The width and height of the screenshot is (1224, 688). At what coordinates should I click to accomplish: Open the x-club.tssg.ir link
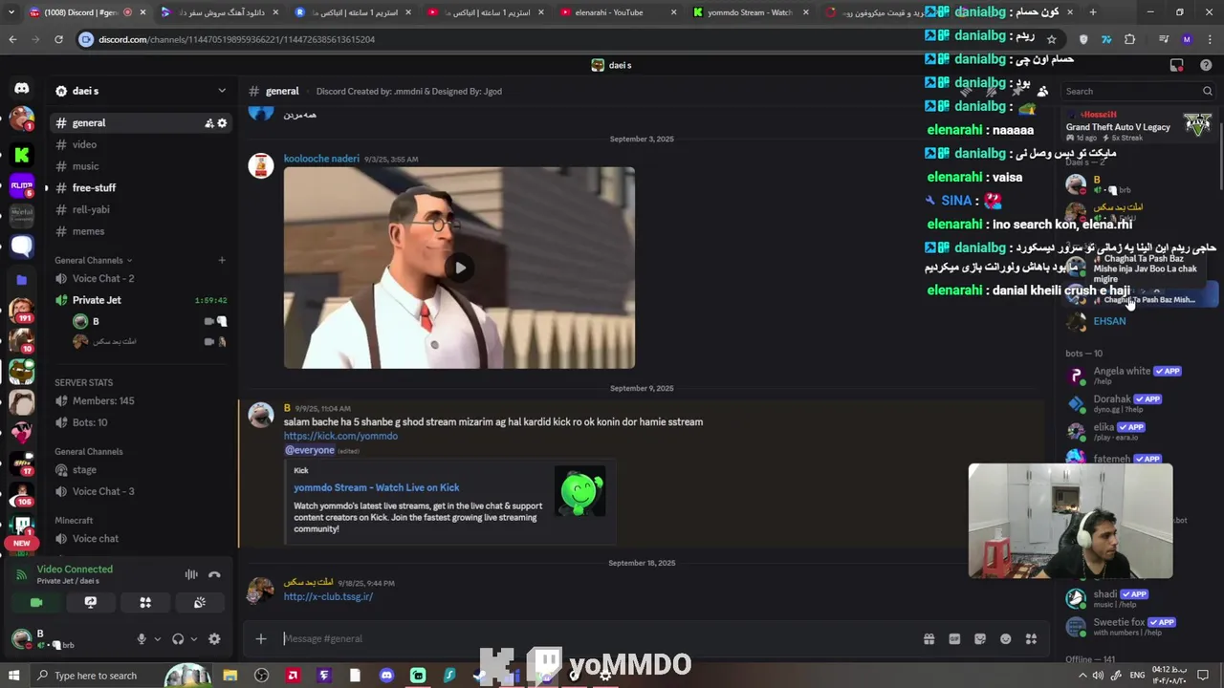click(328, 596)
